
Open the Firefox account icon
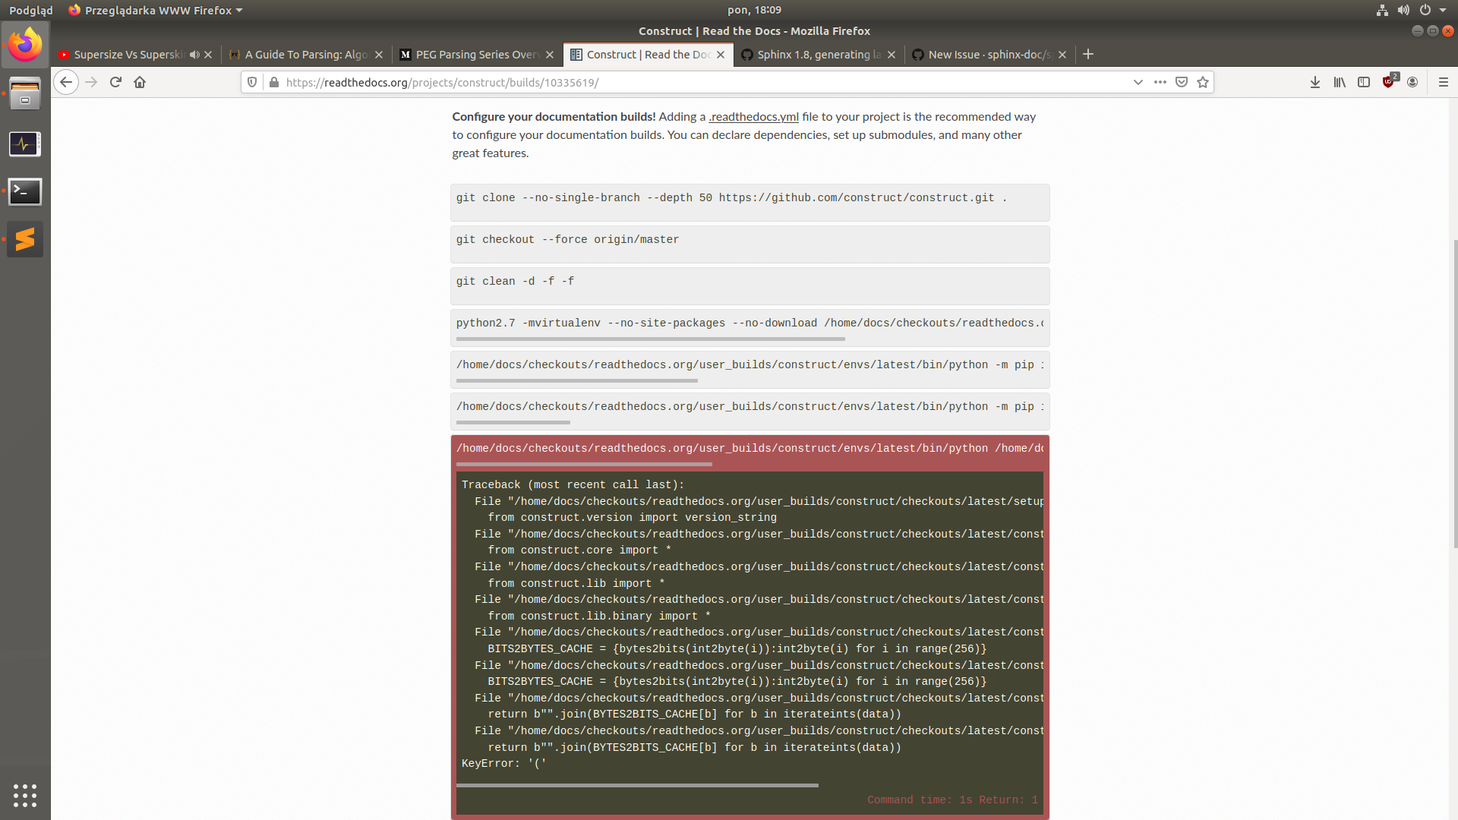click(1413, 81)
